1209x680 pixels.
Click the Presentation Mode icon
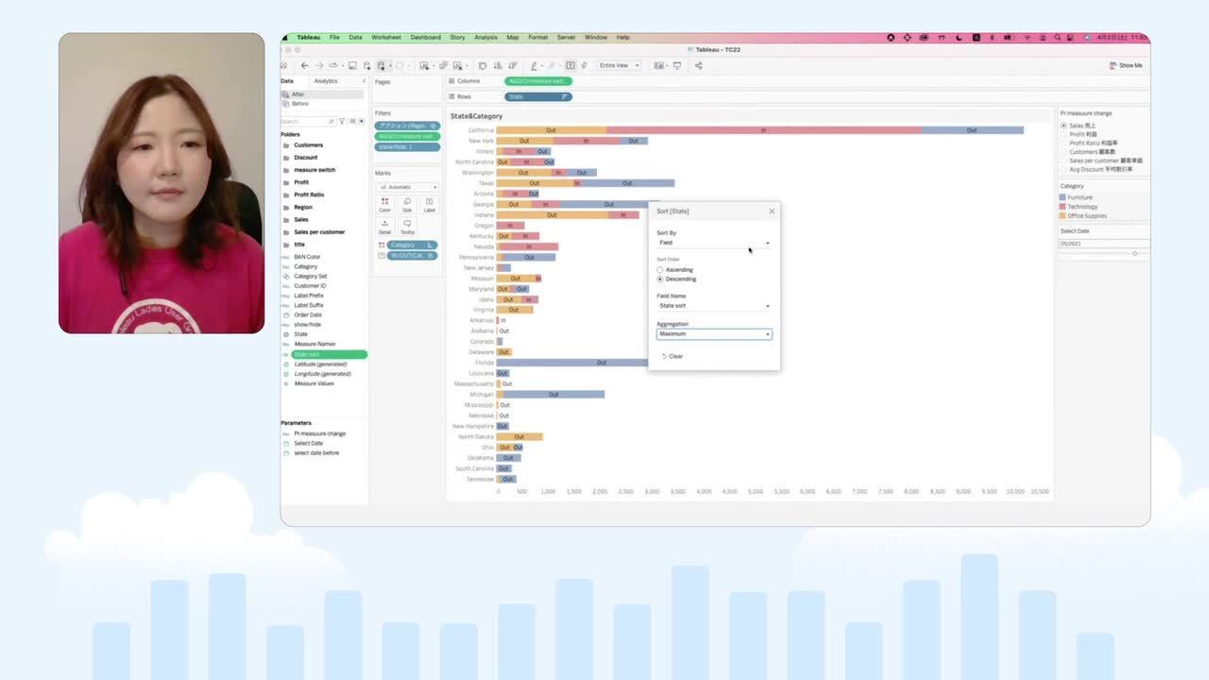[x=677, y=66]
